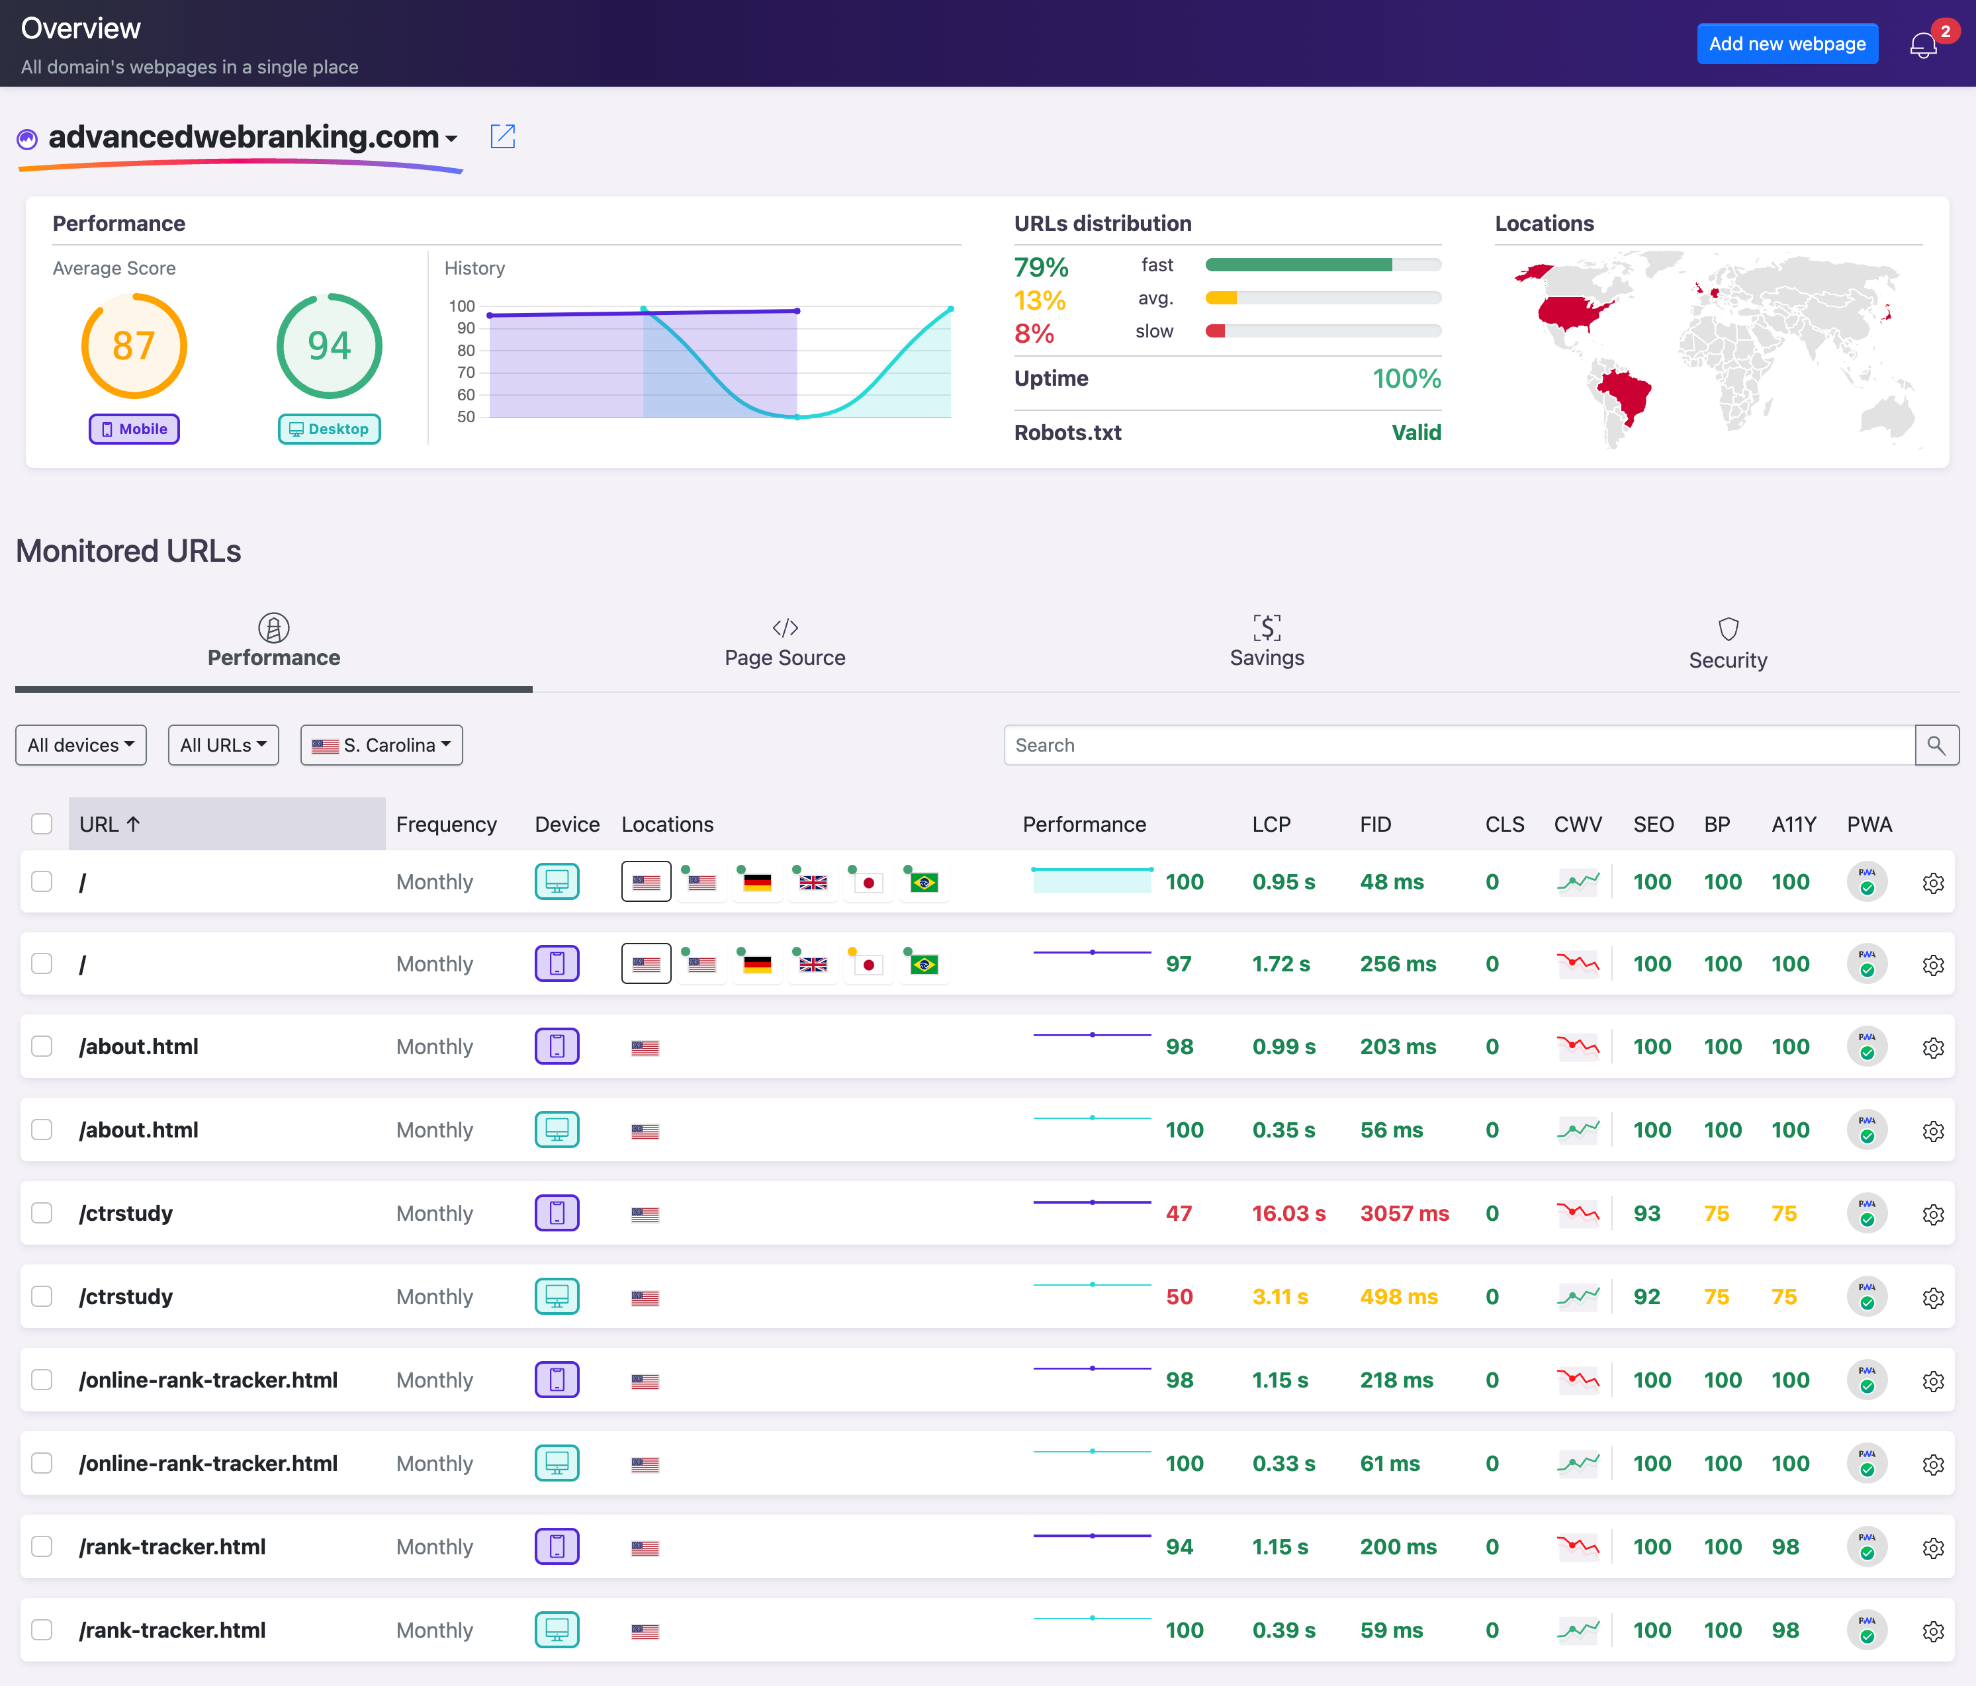Open the S. Carolina location dropdown
The width and height of the screenshot is (1976, 1686).
pos(381,745)
